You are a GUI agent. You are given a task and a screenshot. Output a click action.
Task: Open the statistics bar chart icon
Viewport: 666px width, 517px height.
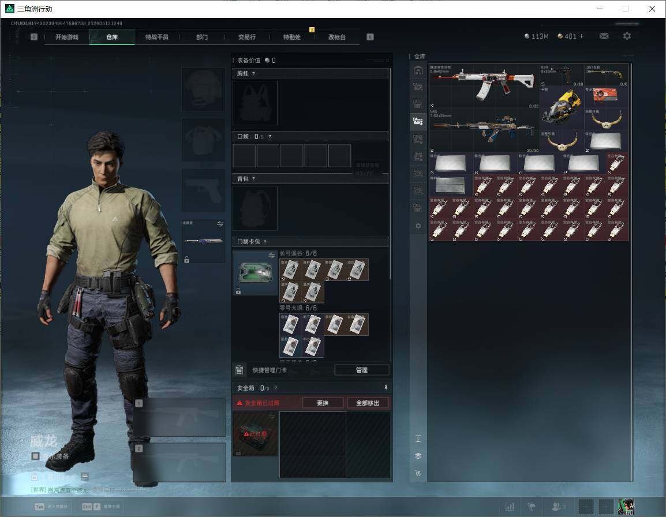tap(510, 507)
